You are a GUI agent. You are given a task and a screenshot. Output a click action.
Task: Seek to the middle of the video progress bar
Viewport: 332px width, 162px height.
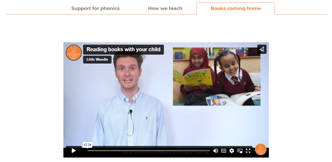(x=149, y=151)
